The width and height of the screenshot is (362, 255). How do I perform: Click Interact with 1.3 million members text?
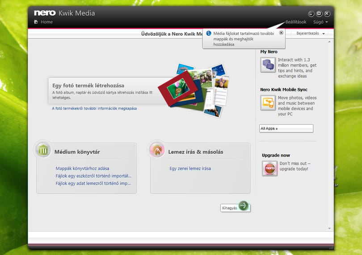click(x=297, y=68)
